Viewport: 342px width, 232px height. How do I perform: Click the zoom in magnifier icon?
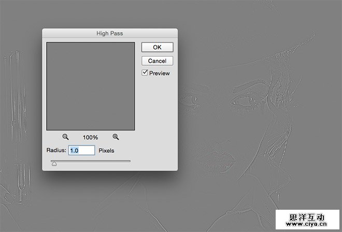point(116,137)
